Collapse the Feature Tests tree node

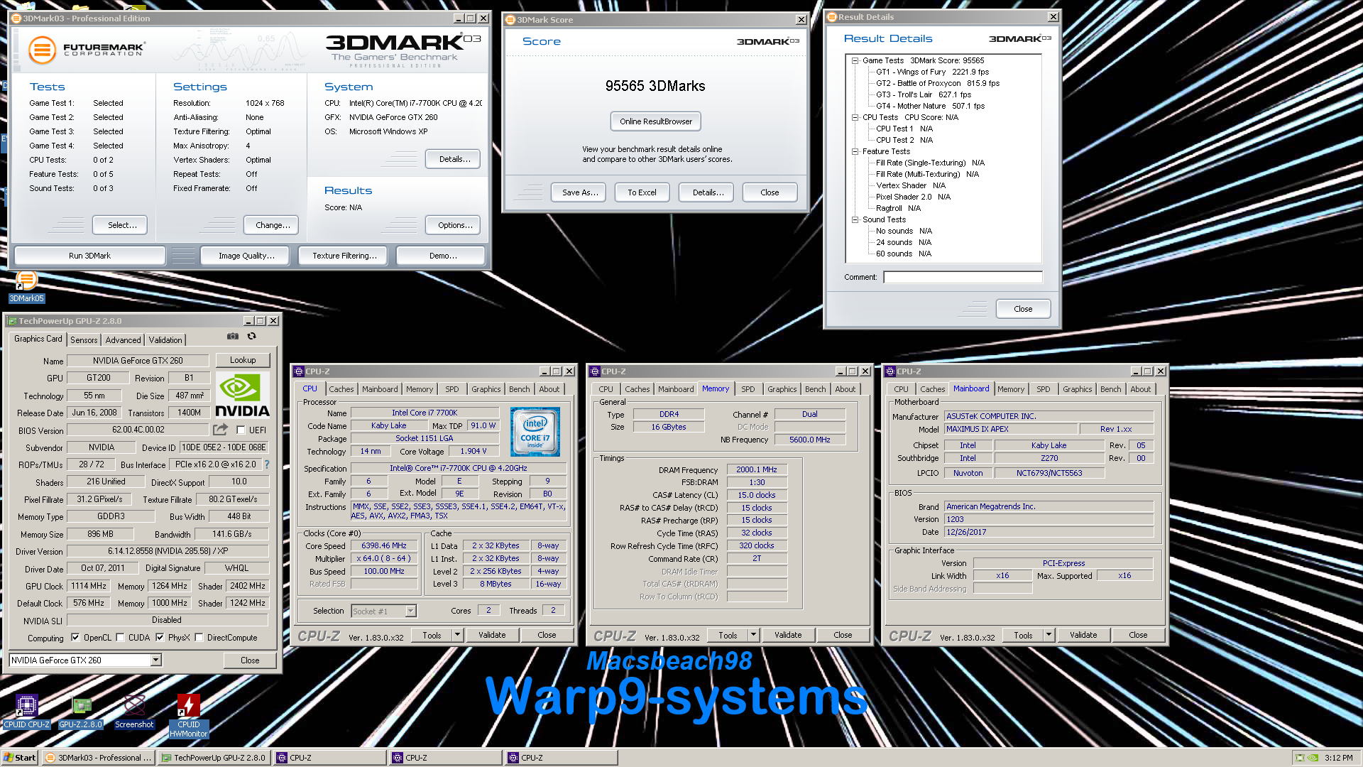click(x=855, y=152)
